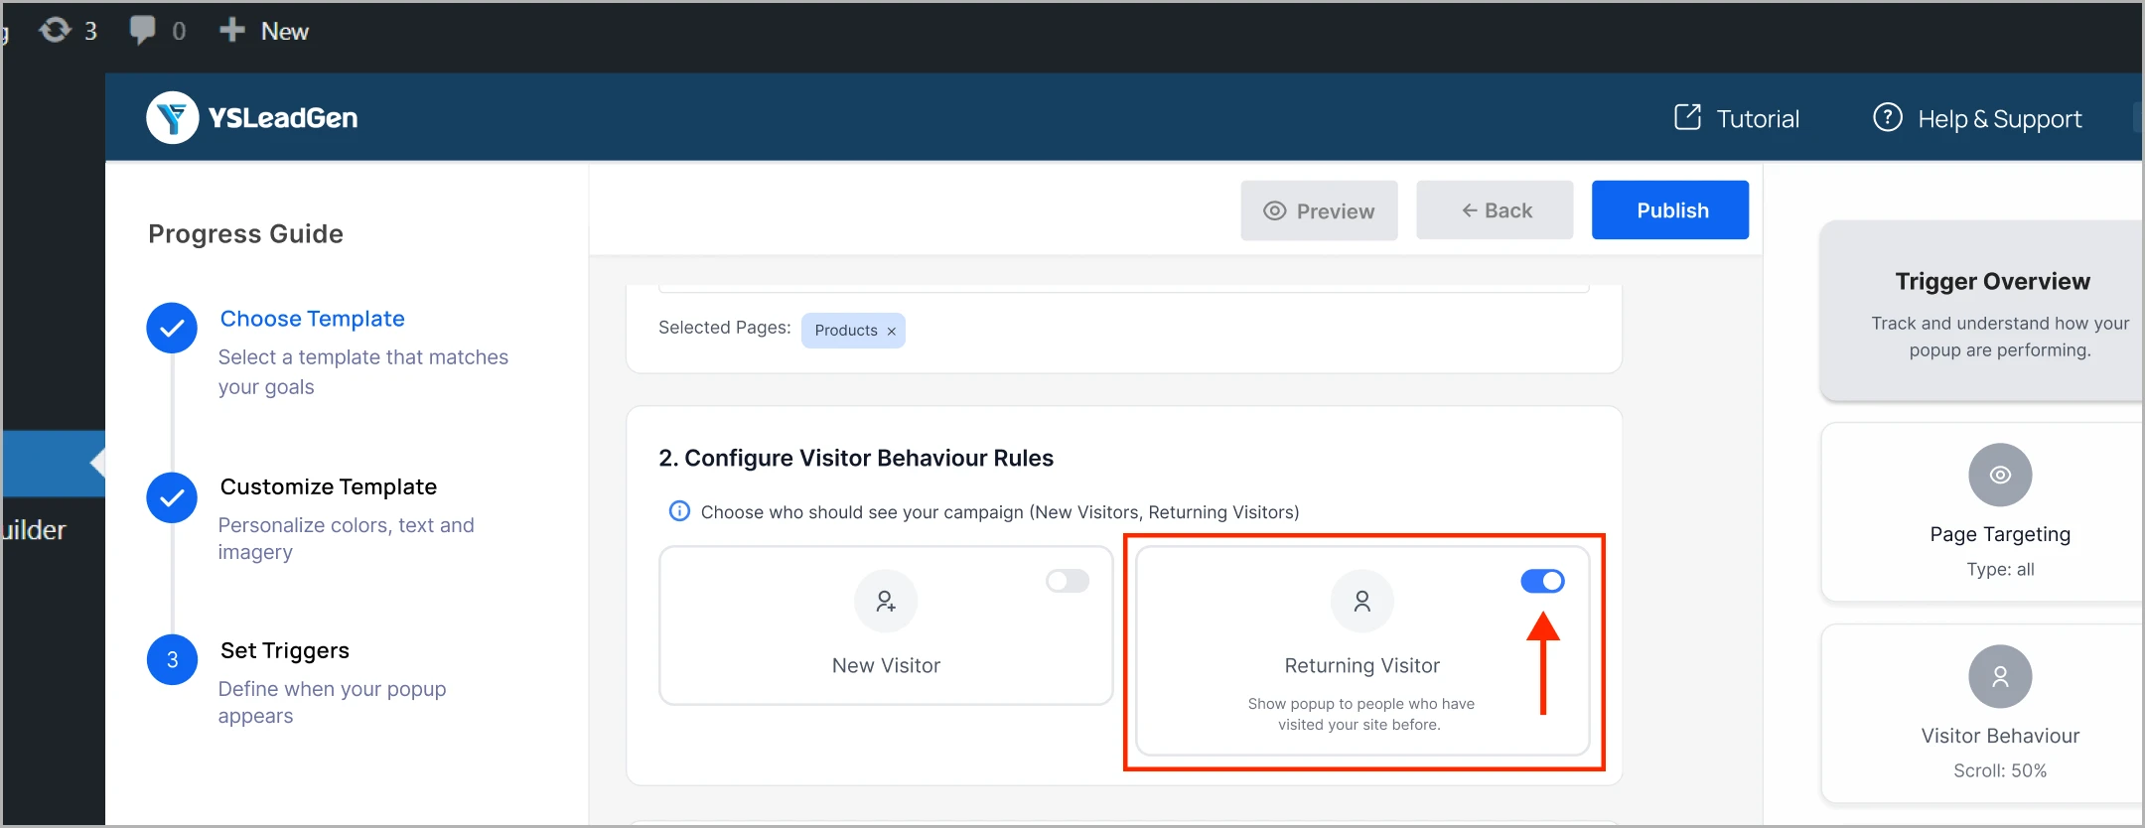2145x828 pixels.
Task: Click the Choose Template checkmark circle
Action: pyautogui.click(x=172, y=329)
